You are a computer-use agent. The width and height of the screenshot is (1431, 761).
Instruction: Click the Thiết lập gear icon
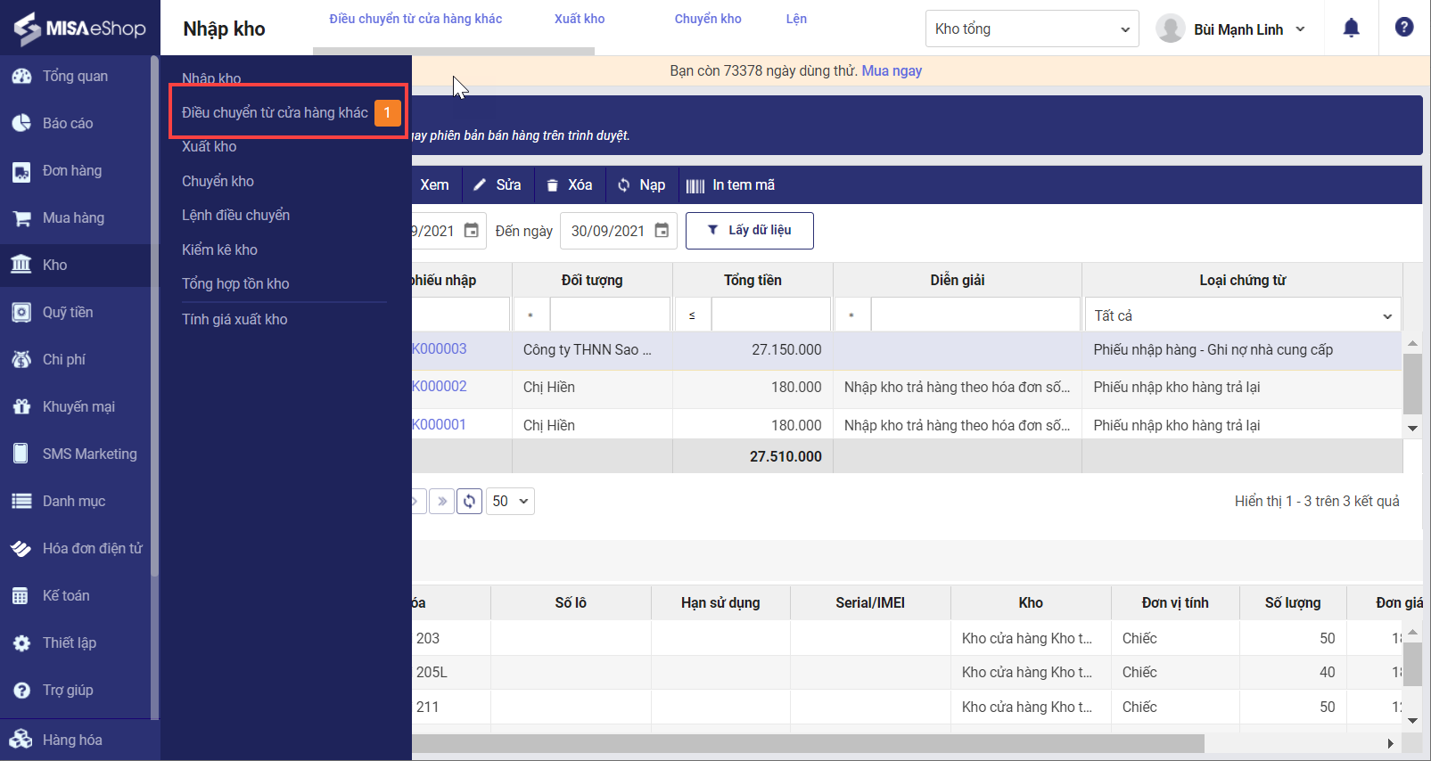pos(21,643)
